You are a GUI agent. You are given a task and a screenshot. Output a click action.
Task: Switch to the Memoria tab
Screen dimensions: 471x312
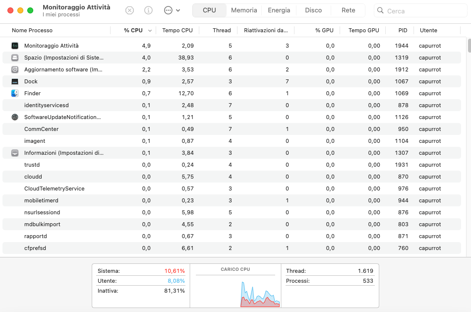pos(244,10)
